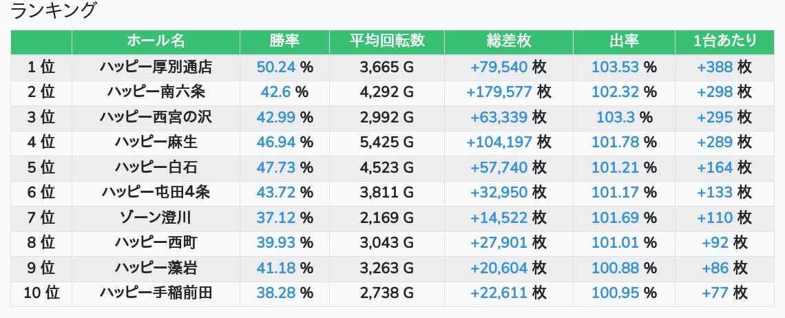Click the +289 per-machine link
The width and height of the screenshot is (785, 318).
[x=715, y=142]
